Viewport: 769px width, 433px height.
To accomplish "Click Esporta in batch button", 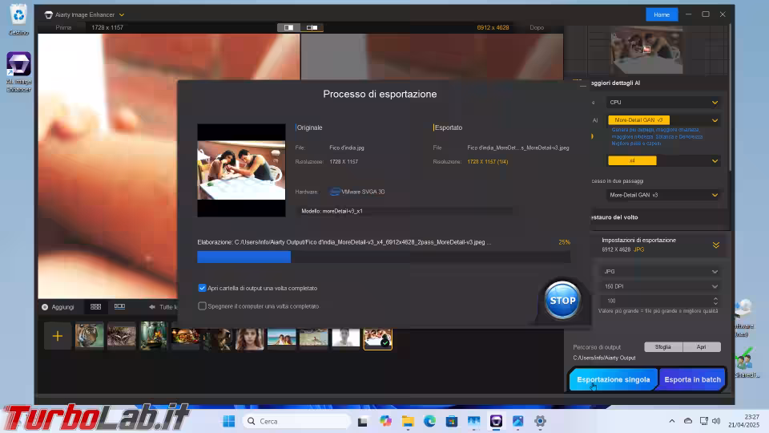I will pyautogui.click(x=692, y=379).
